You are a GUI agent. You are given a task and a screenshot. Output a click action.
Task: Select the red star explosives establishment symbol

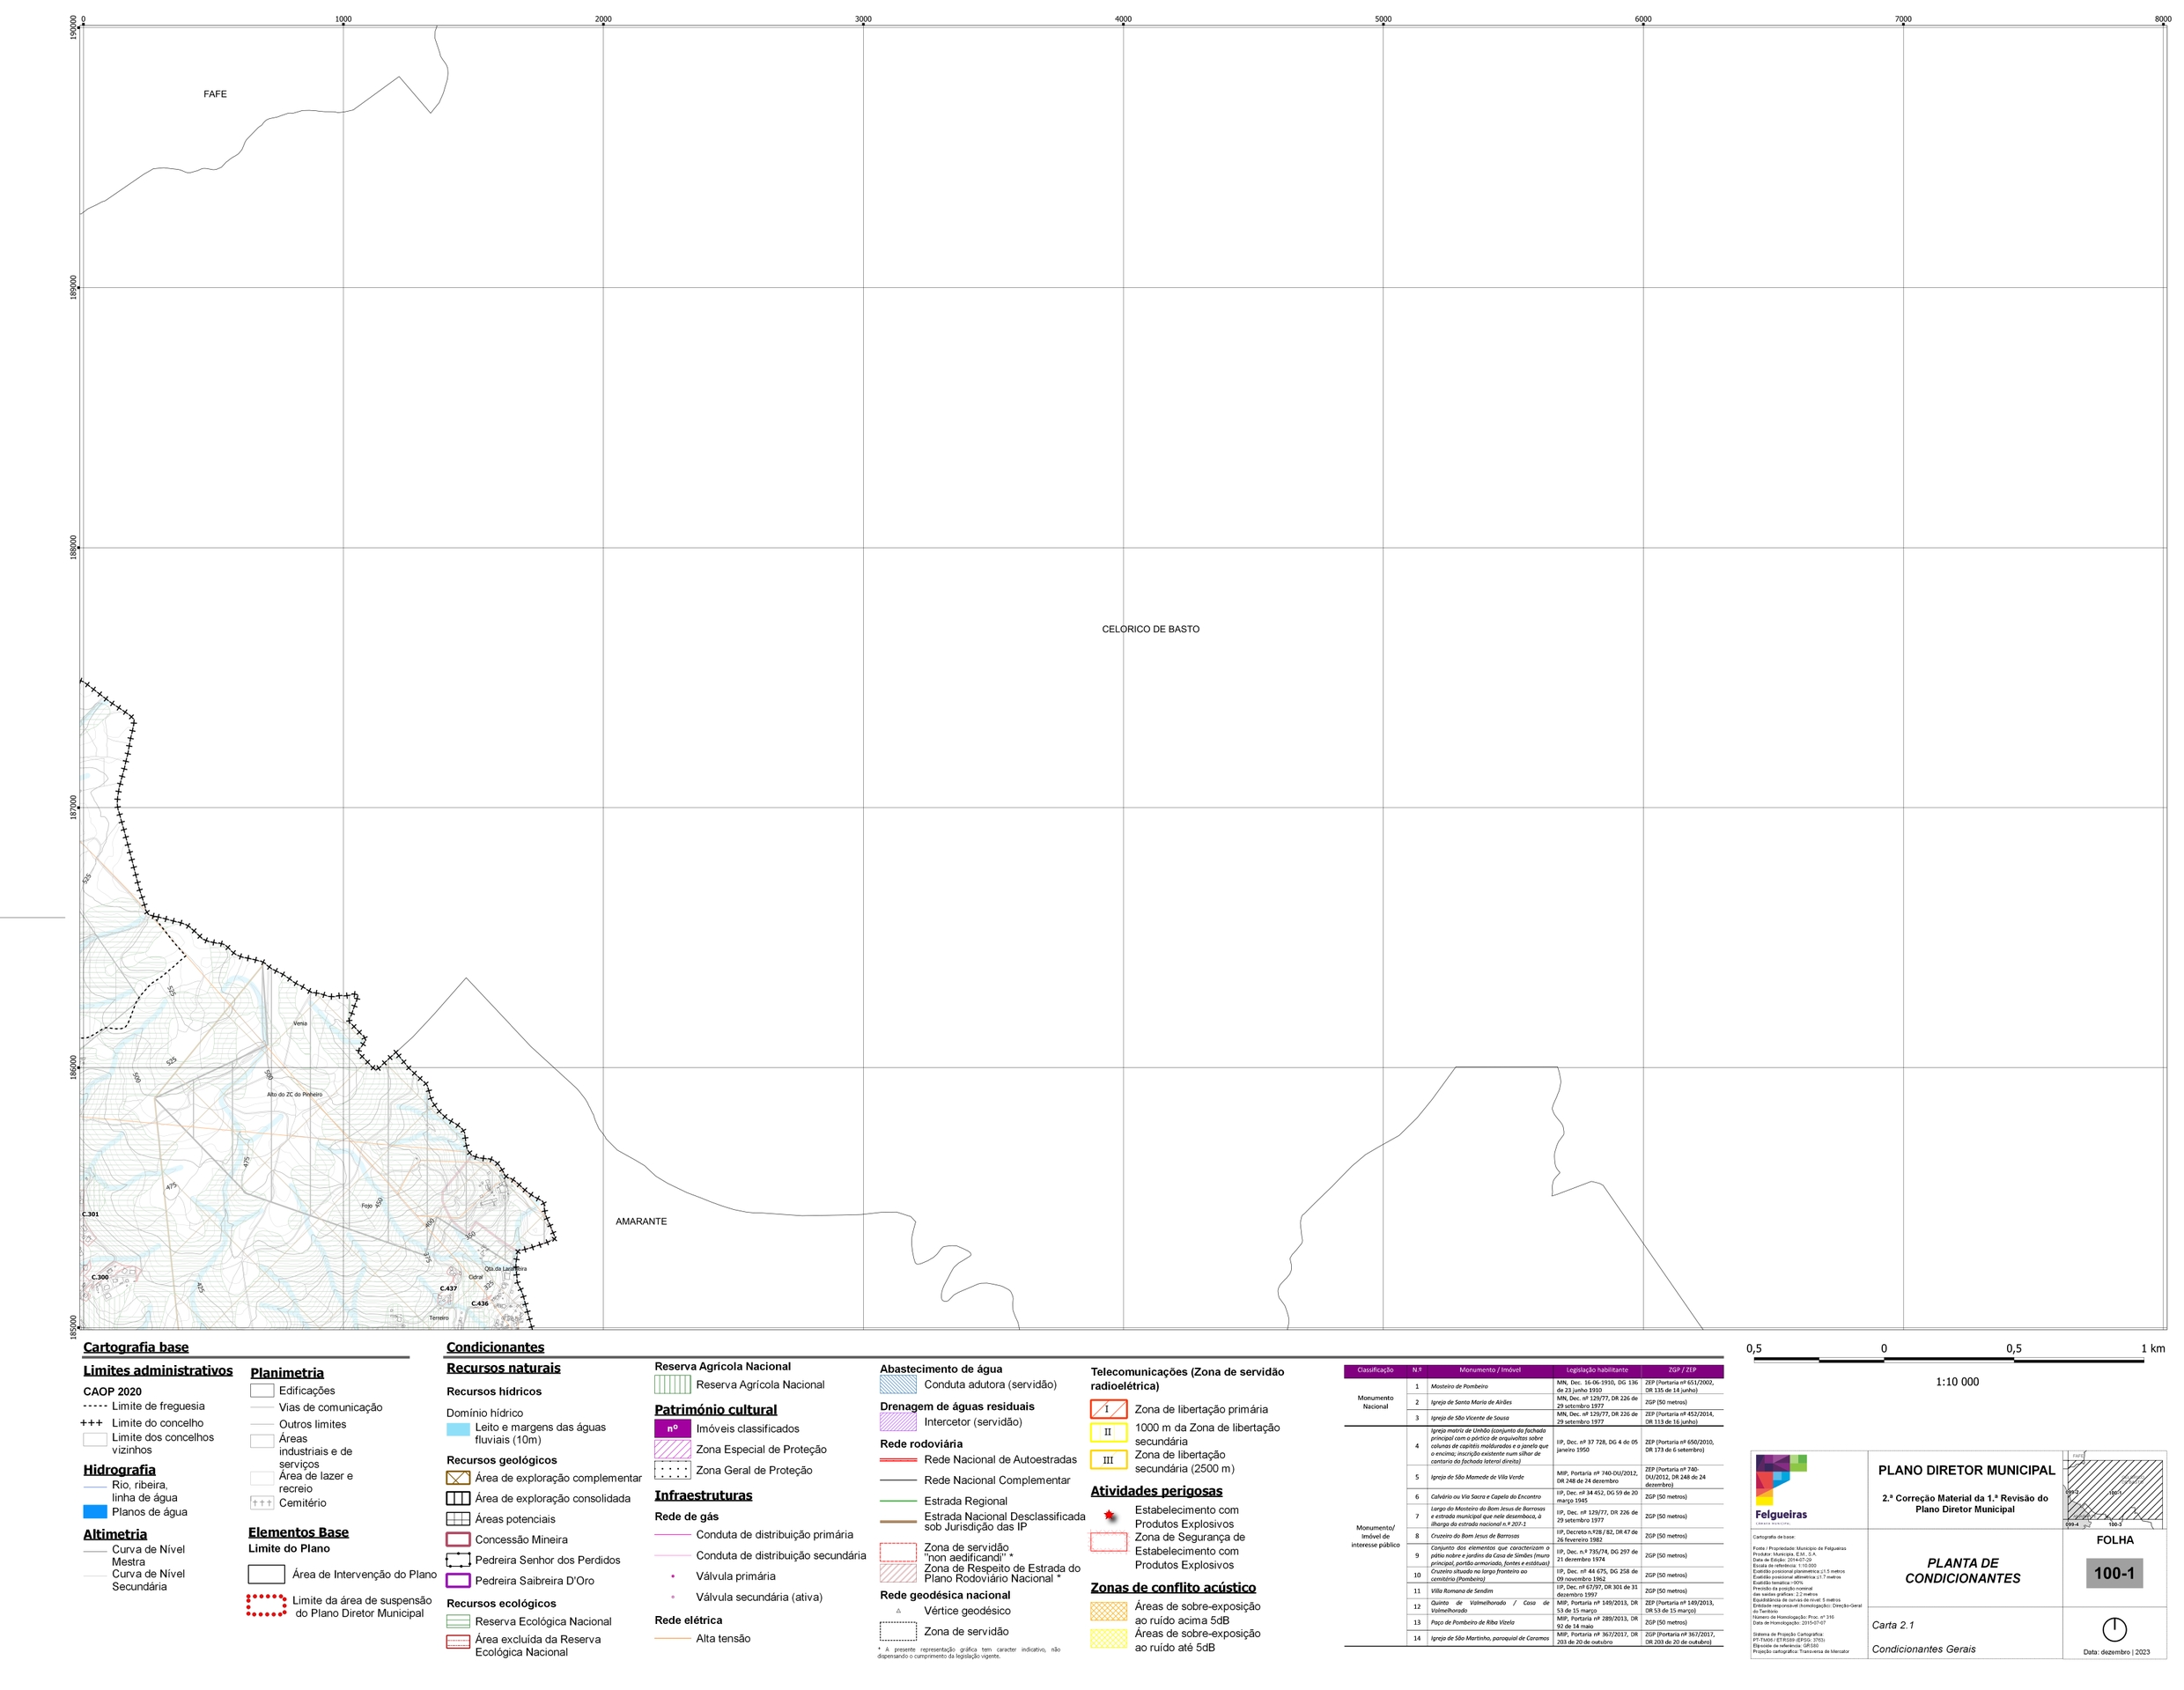coord(1109,1516)
